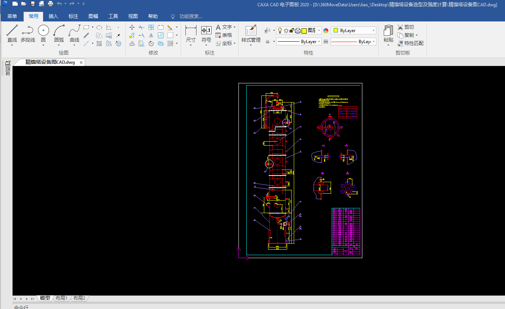Open the red ByLayer line width dropdown
The width and height of the screenshot is (505, 309).
373,42
